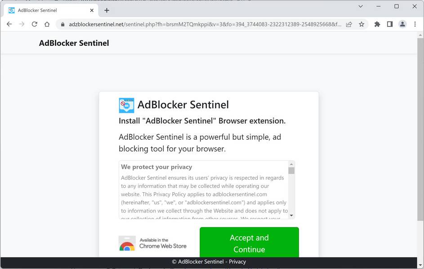Click the Accept and Continue button
The width and height of the screenshot is (424, 269).
249,243
